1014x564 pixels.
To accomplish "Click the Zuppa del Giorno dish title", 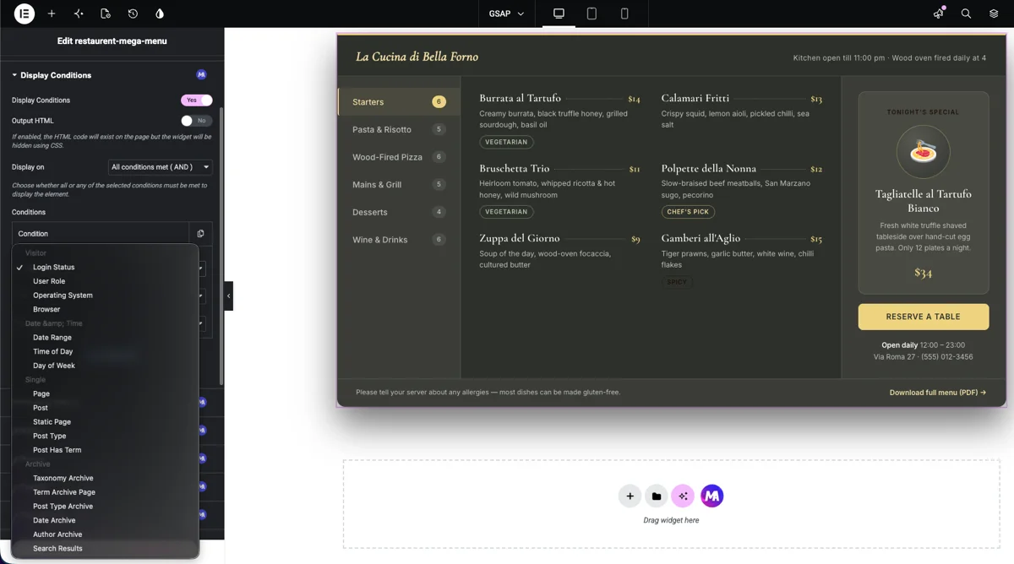I will [520, 238].
